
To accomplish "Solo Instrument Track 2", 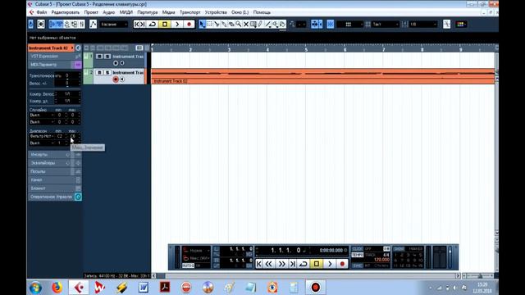I will point(107,72).
